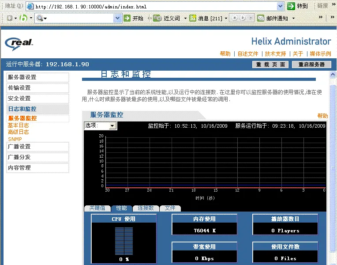This screenshot has height=265, width=337.
Task: Switch to the 性能 tab
Action: coord(121,208)
